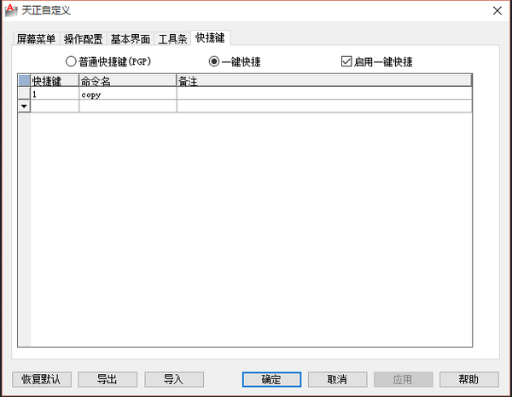Click the empty 备注 cell for copy row
Image resolution: width=512 pixels, height=397 pixels.
click(x=323, y=95)
